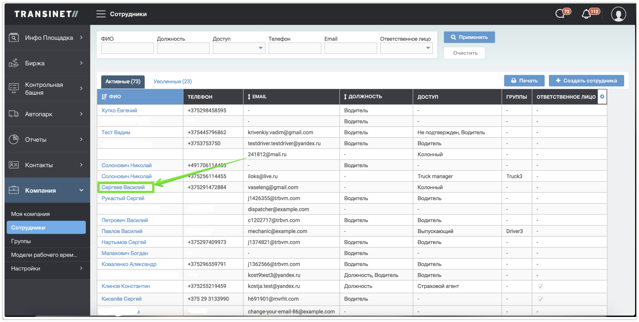This screenshot has width=639, height=322.
Task: Click the Контрольная башня sidebar icon
Action: [14, 88]
